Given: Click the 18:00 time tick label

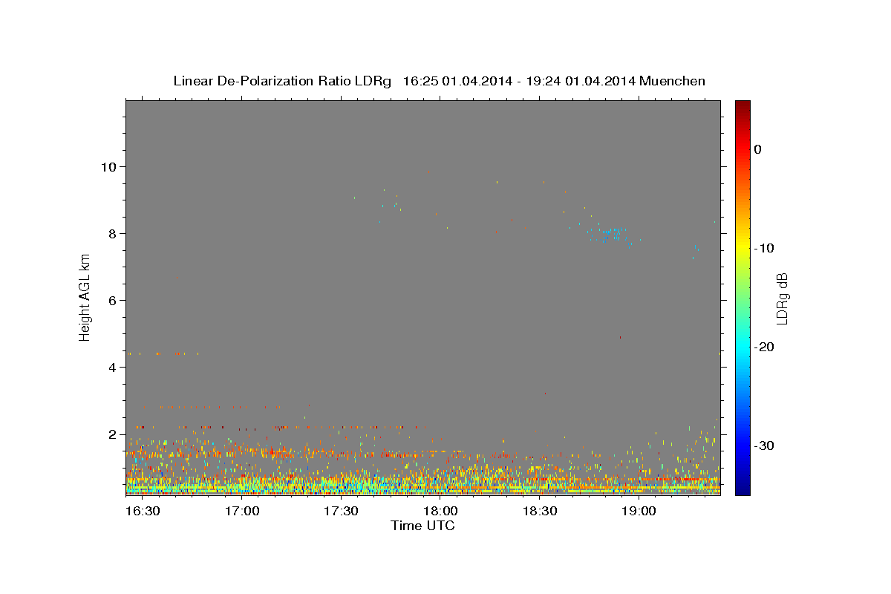Looking at the screenshot, I should (x=440, y=511).
